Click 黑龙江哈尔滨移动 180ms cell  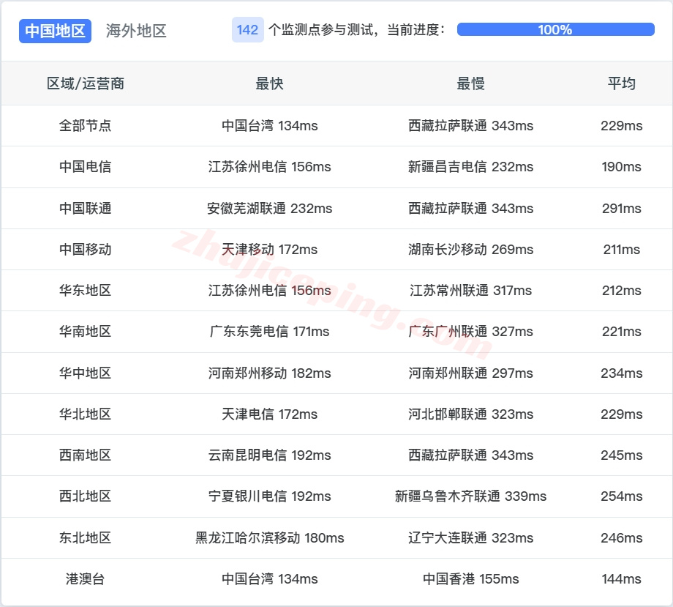[x=269, y=538]
